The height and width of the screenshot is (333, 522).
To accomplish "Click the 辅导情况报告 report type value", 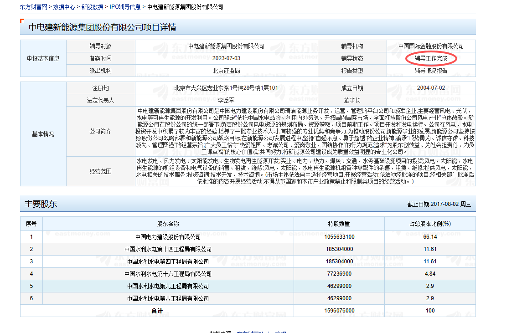I will click(431, 71).
